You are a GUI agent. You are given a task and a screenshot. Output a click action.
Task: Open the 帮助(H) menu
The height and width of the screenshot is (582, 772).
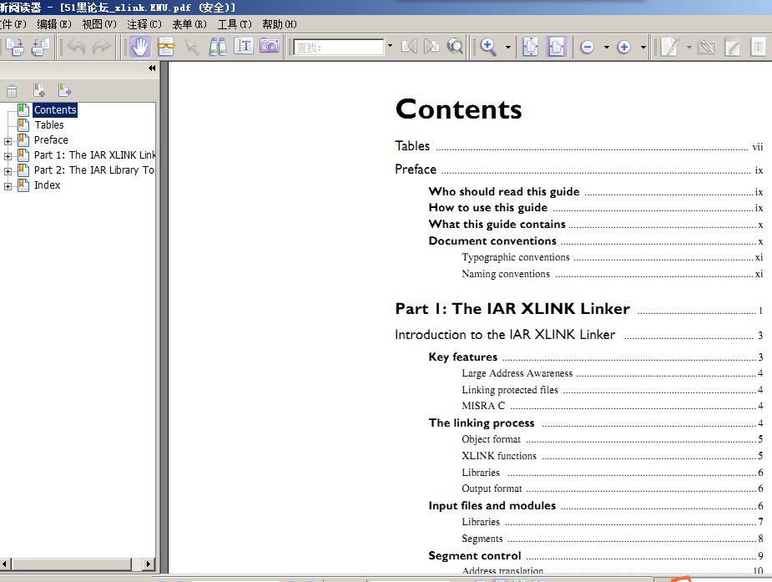(x=279, y=24)
